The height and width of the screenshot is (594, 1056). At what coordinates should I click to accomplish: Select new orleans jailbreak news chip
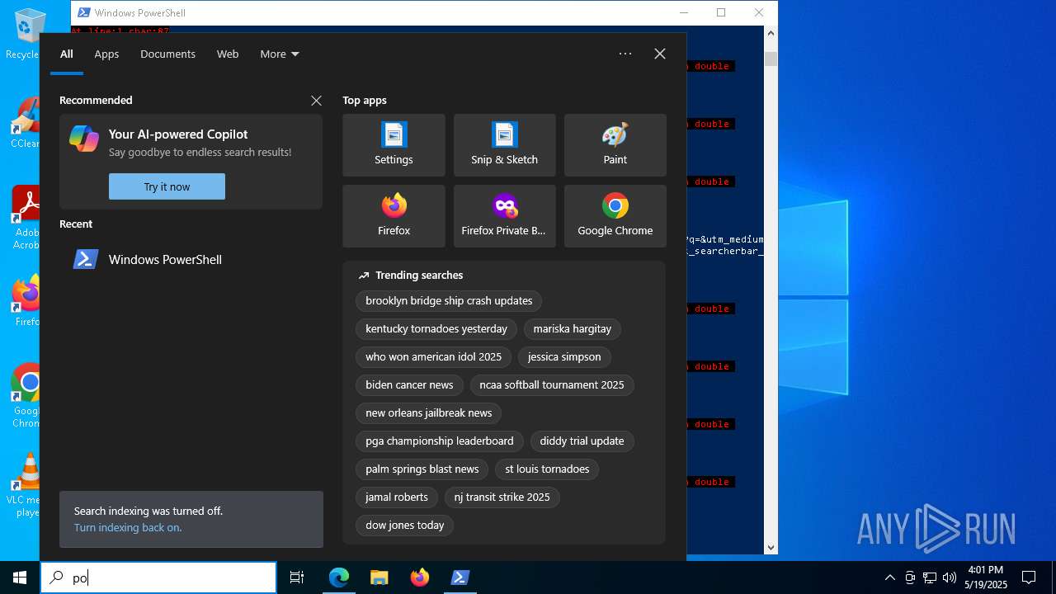429,413
